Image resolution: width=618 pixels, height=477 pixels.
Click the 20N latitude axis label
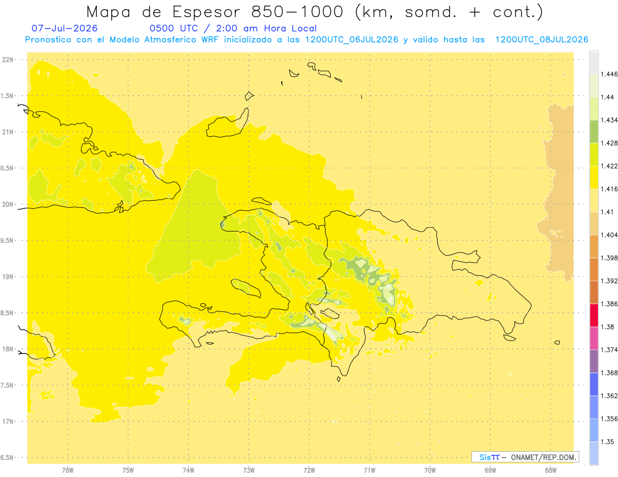coord(9,204)
